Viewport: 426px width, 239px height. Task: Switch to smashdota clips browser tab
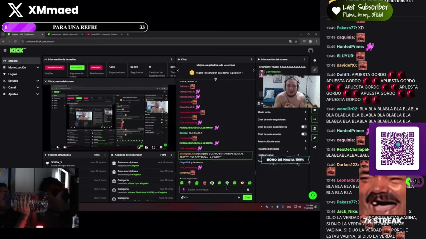65,34
